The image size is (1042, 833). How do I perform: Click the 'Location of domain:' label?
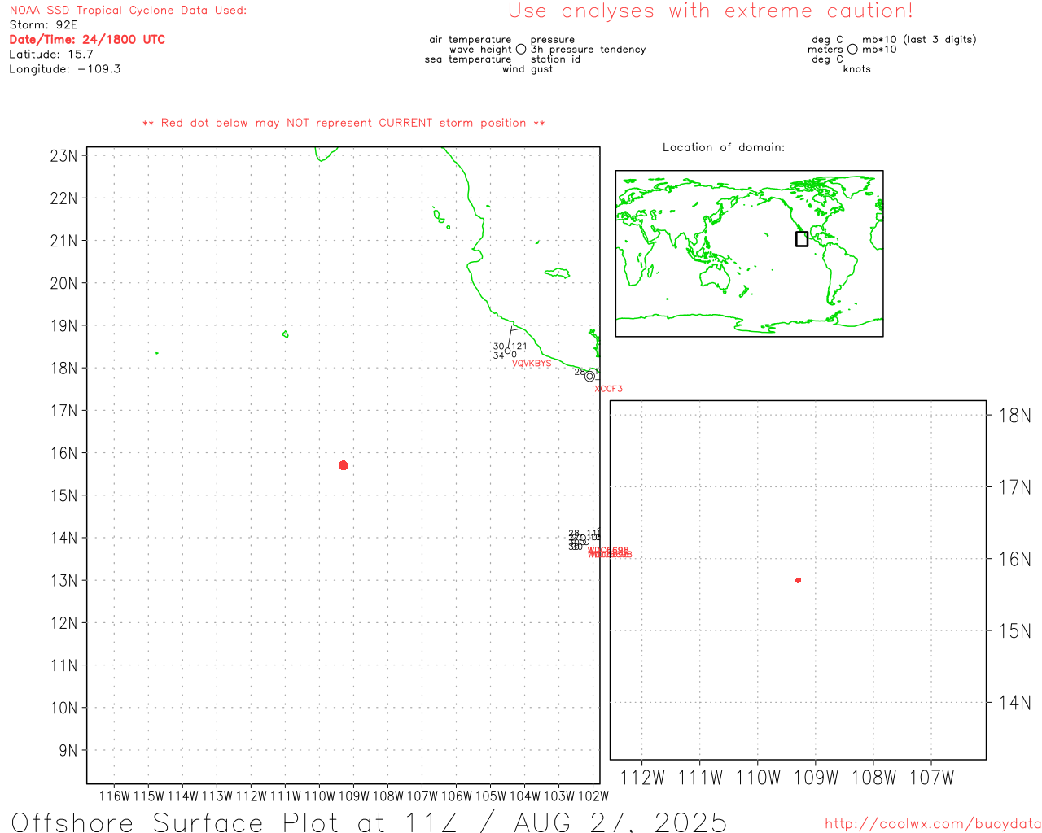point(724,147)
